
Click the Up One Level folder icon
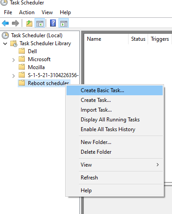(29, 23)
